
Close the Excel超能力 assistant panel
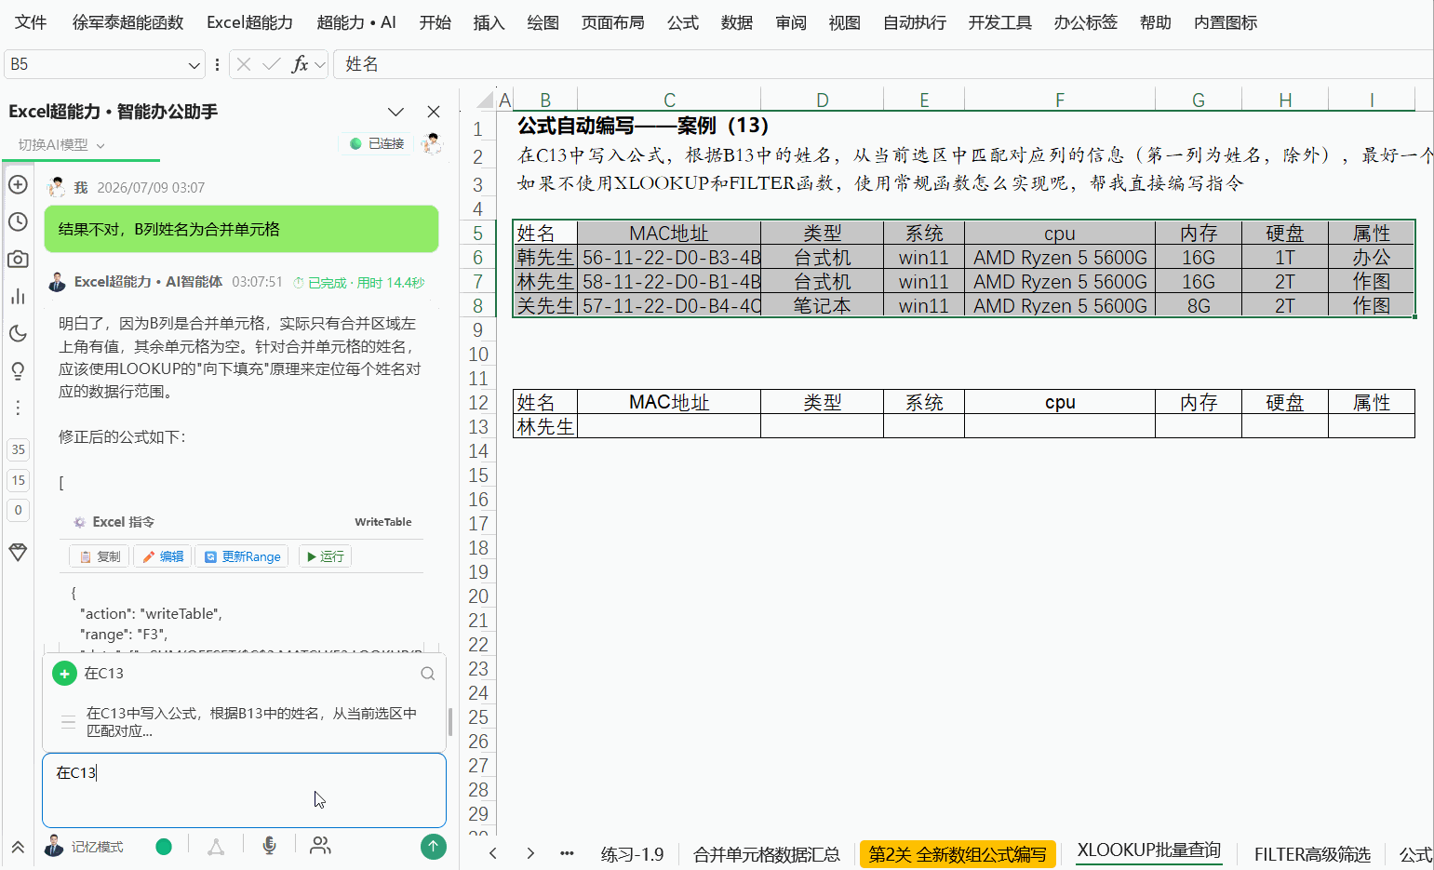click(x=434, y=112)
